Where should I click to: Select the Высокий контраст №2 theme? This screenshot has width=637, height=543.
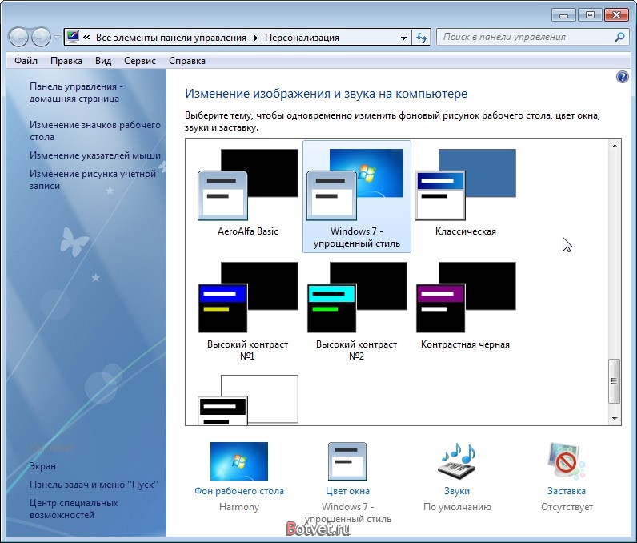point(357,312)
